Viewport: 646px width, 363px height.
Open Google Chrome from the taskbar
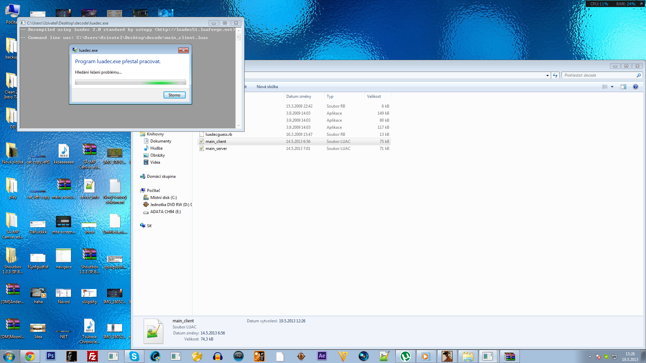tap(30, 356)
